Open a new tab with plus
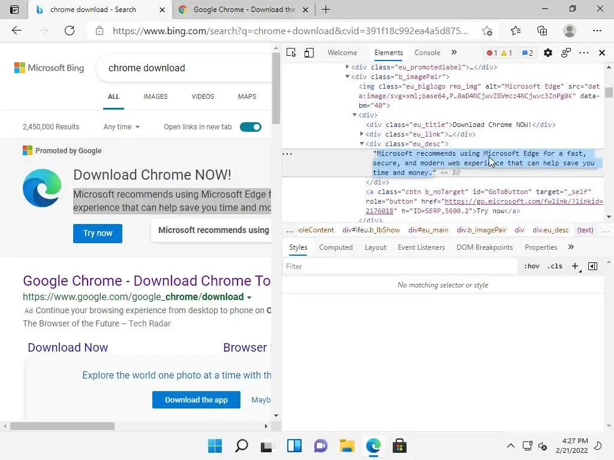This screenshot has width=614, height=460. point(326,10)
